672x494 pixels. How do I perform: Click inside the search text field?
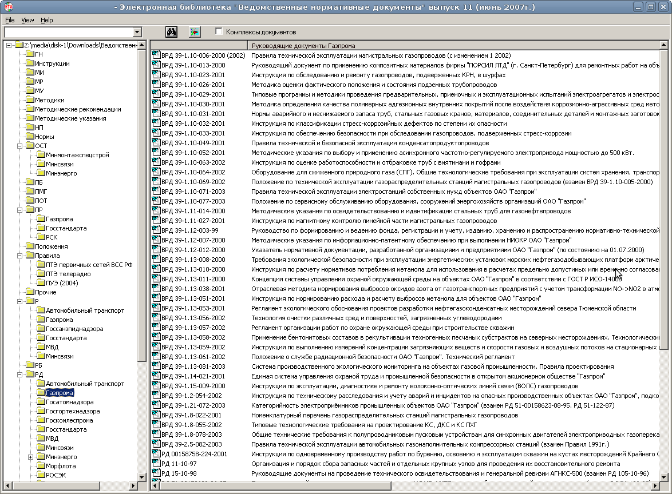point(69,32)
